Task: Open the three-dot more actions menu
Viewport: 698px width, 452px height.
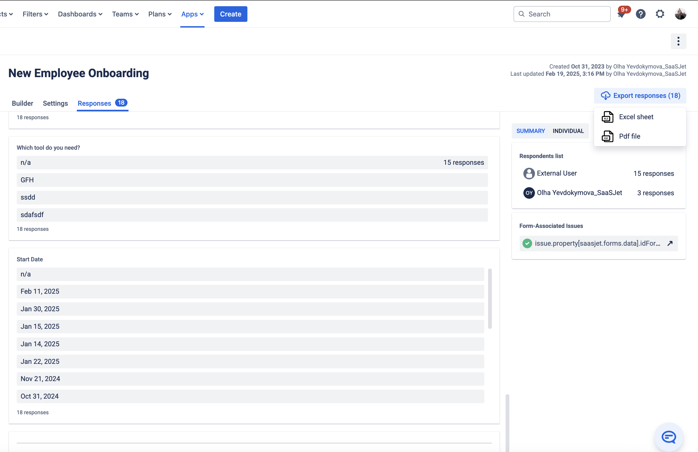Action: pyautogui.click(x=678, y=41)
